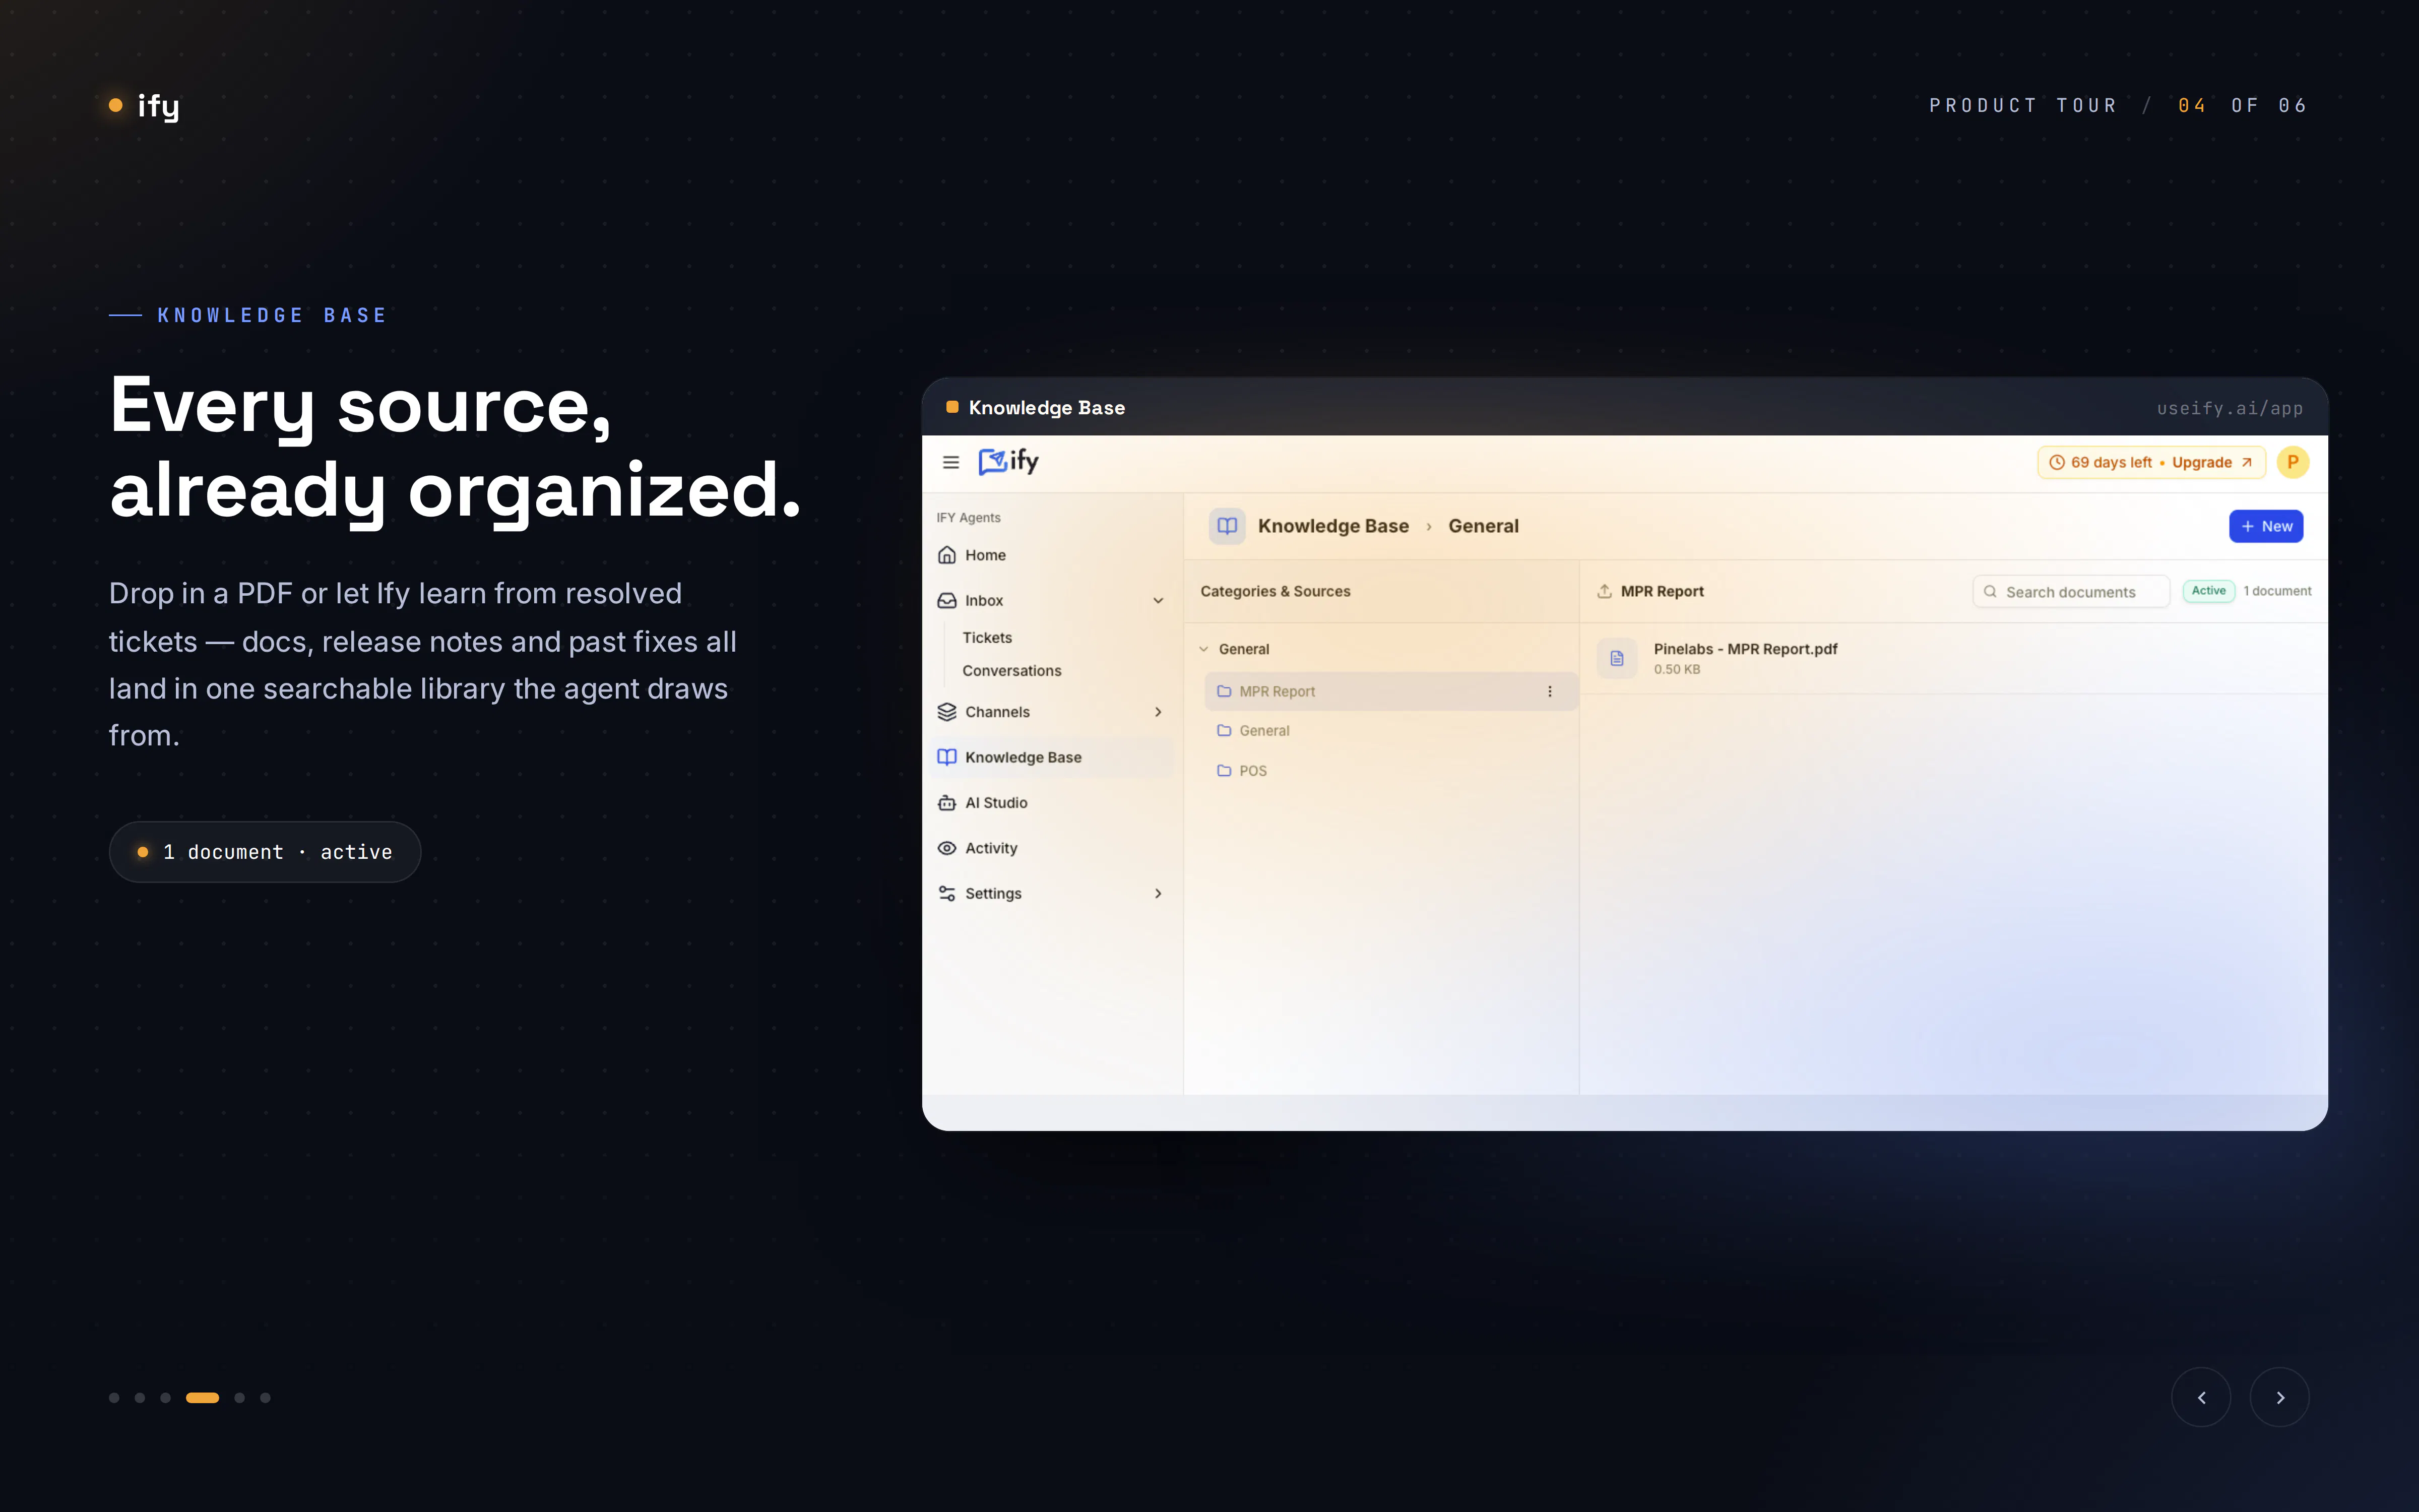
Task: Open Tickets under Inbox
Action: coord(987,637)
